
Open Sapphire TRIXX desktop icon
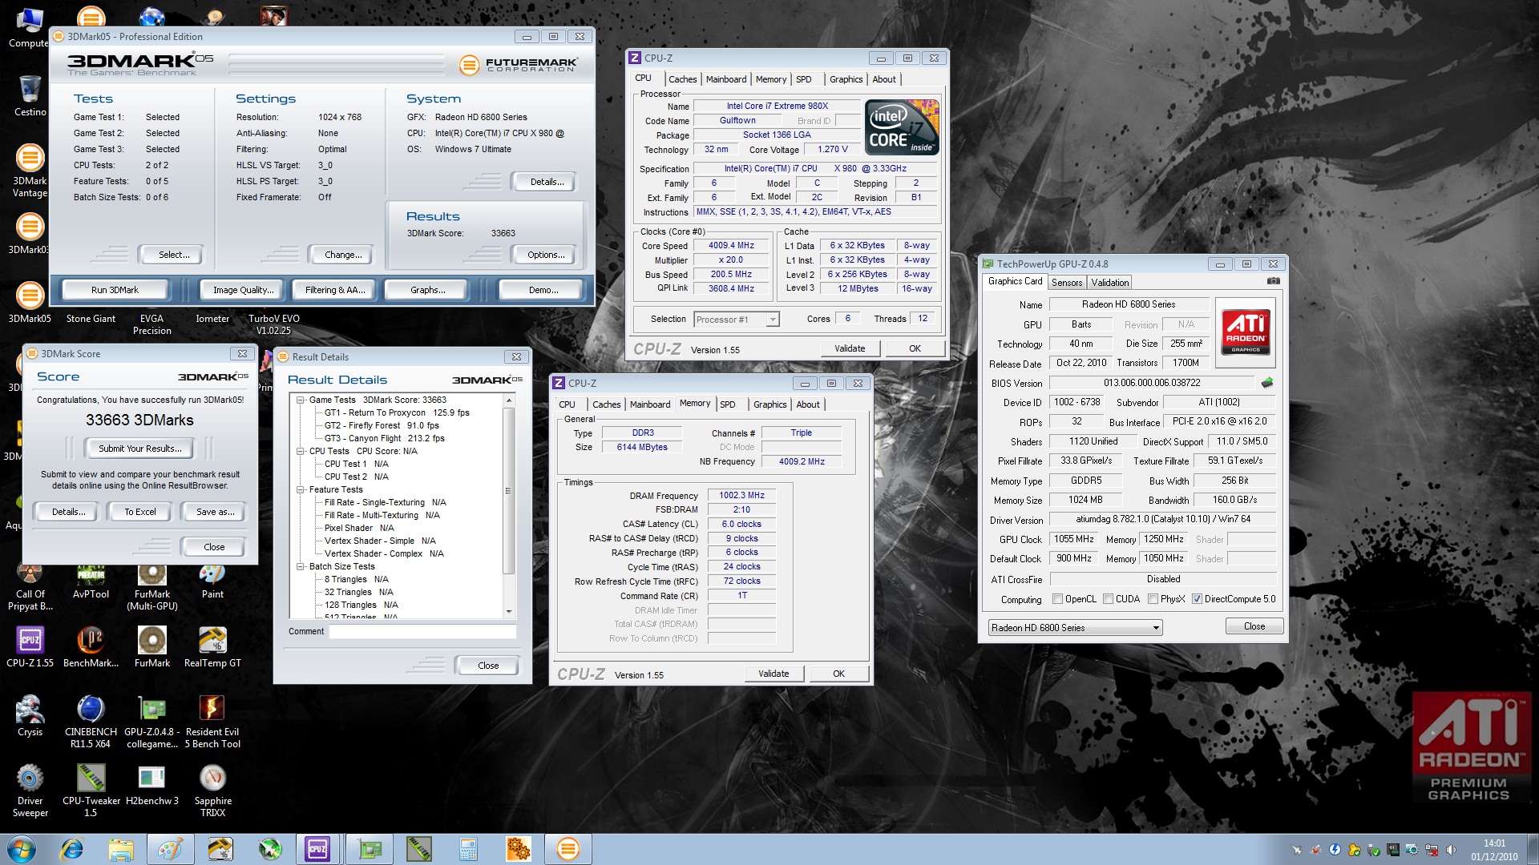[x=212, y=778]
